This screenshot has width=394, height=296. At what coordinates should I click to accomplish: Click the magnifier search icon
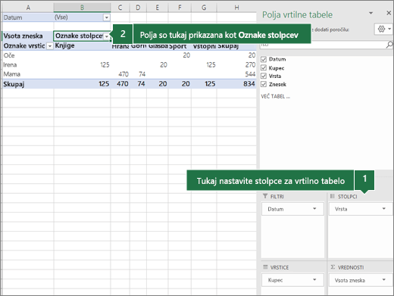389,45
